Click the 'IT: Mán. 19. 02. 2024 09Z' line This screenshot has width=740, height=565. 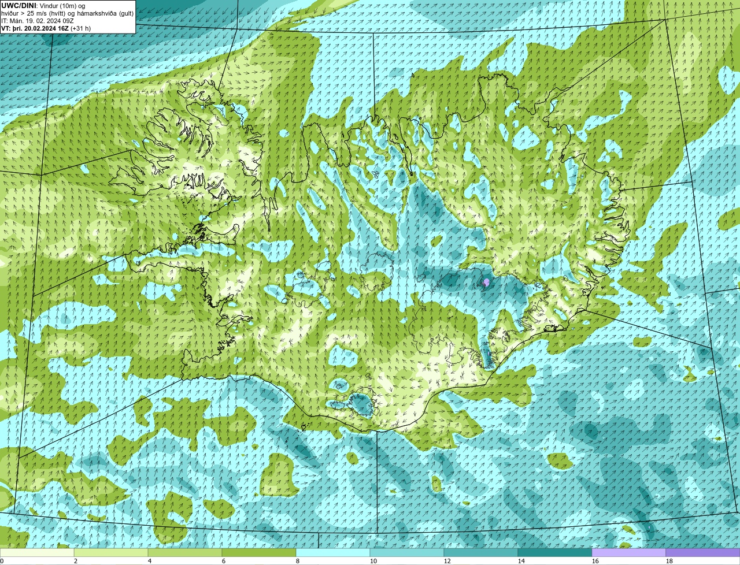click(x=38, y=21)
